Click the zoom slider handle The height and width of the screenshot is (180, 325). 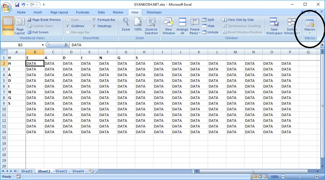pyautogui.click(x=299, y=177)
